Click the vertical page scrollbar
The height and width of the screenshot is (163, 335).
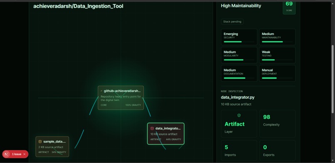pyautogui.click(x=333, y=79)
